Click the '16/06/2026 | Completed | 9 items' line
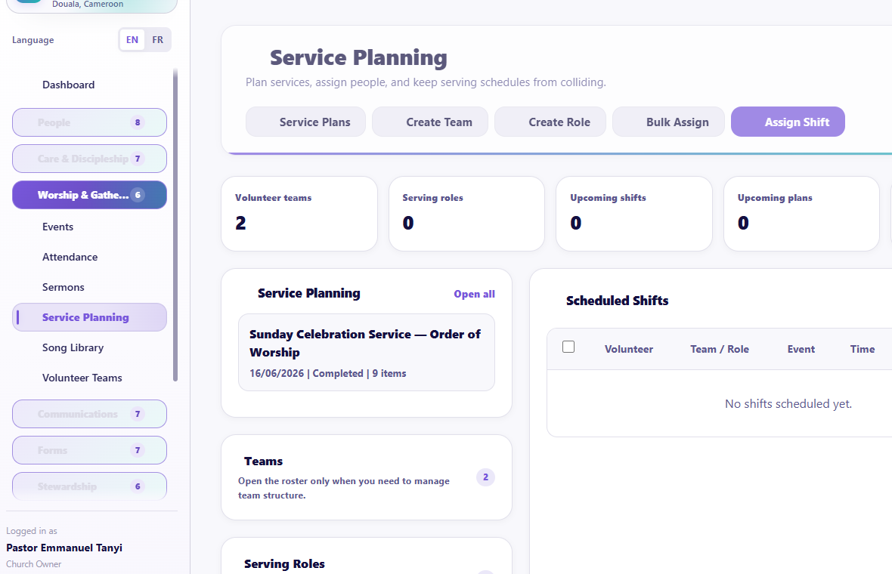The height and width of the screenshot is (574, 892). click(x=327, y=373)
